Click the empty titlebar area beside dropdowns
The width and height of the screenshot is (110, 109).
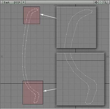tap(60, 2)
